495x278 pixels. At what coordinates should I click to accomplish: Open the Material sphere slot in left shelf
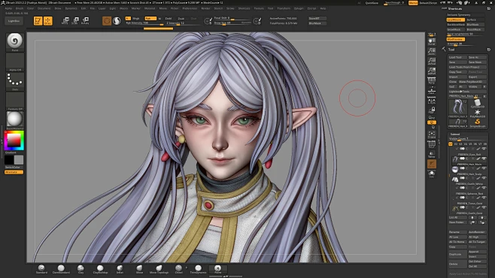[14, 120]
